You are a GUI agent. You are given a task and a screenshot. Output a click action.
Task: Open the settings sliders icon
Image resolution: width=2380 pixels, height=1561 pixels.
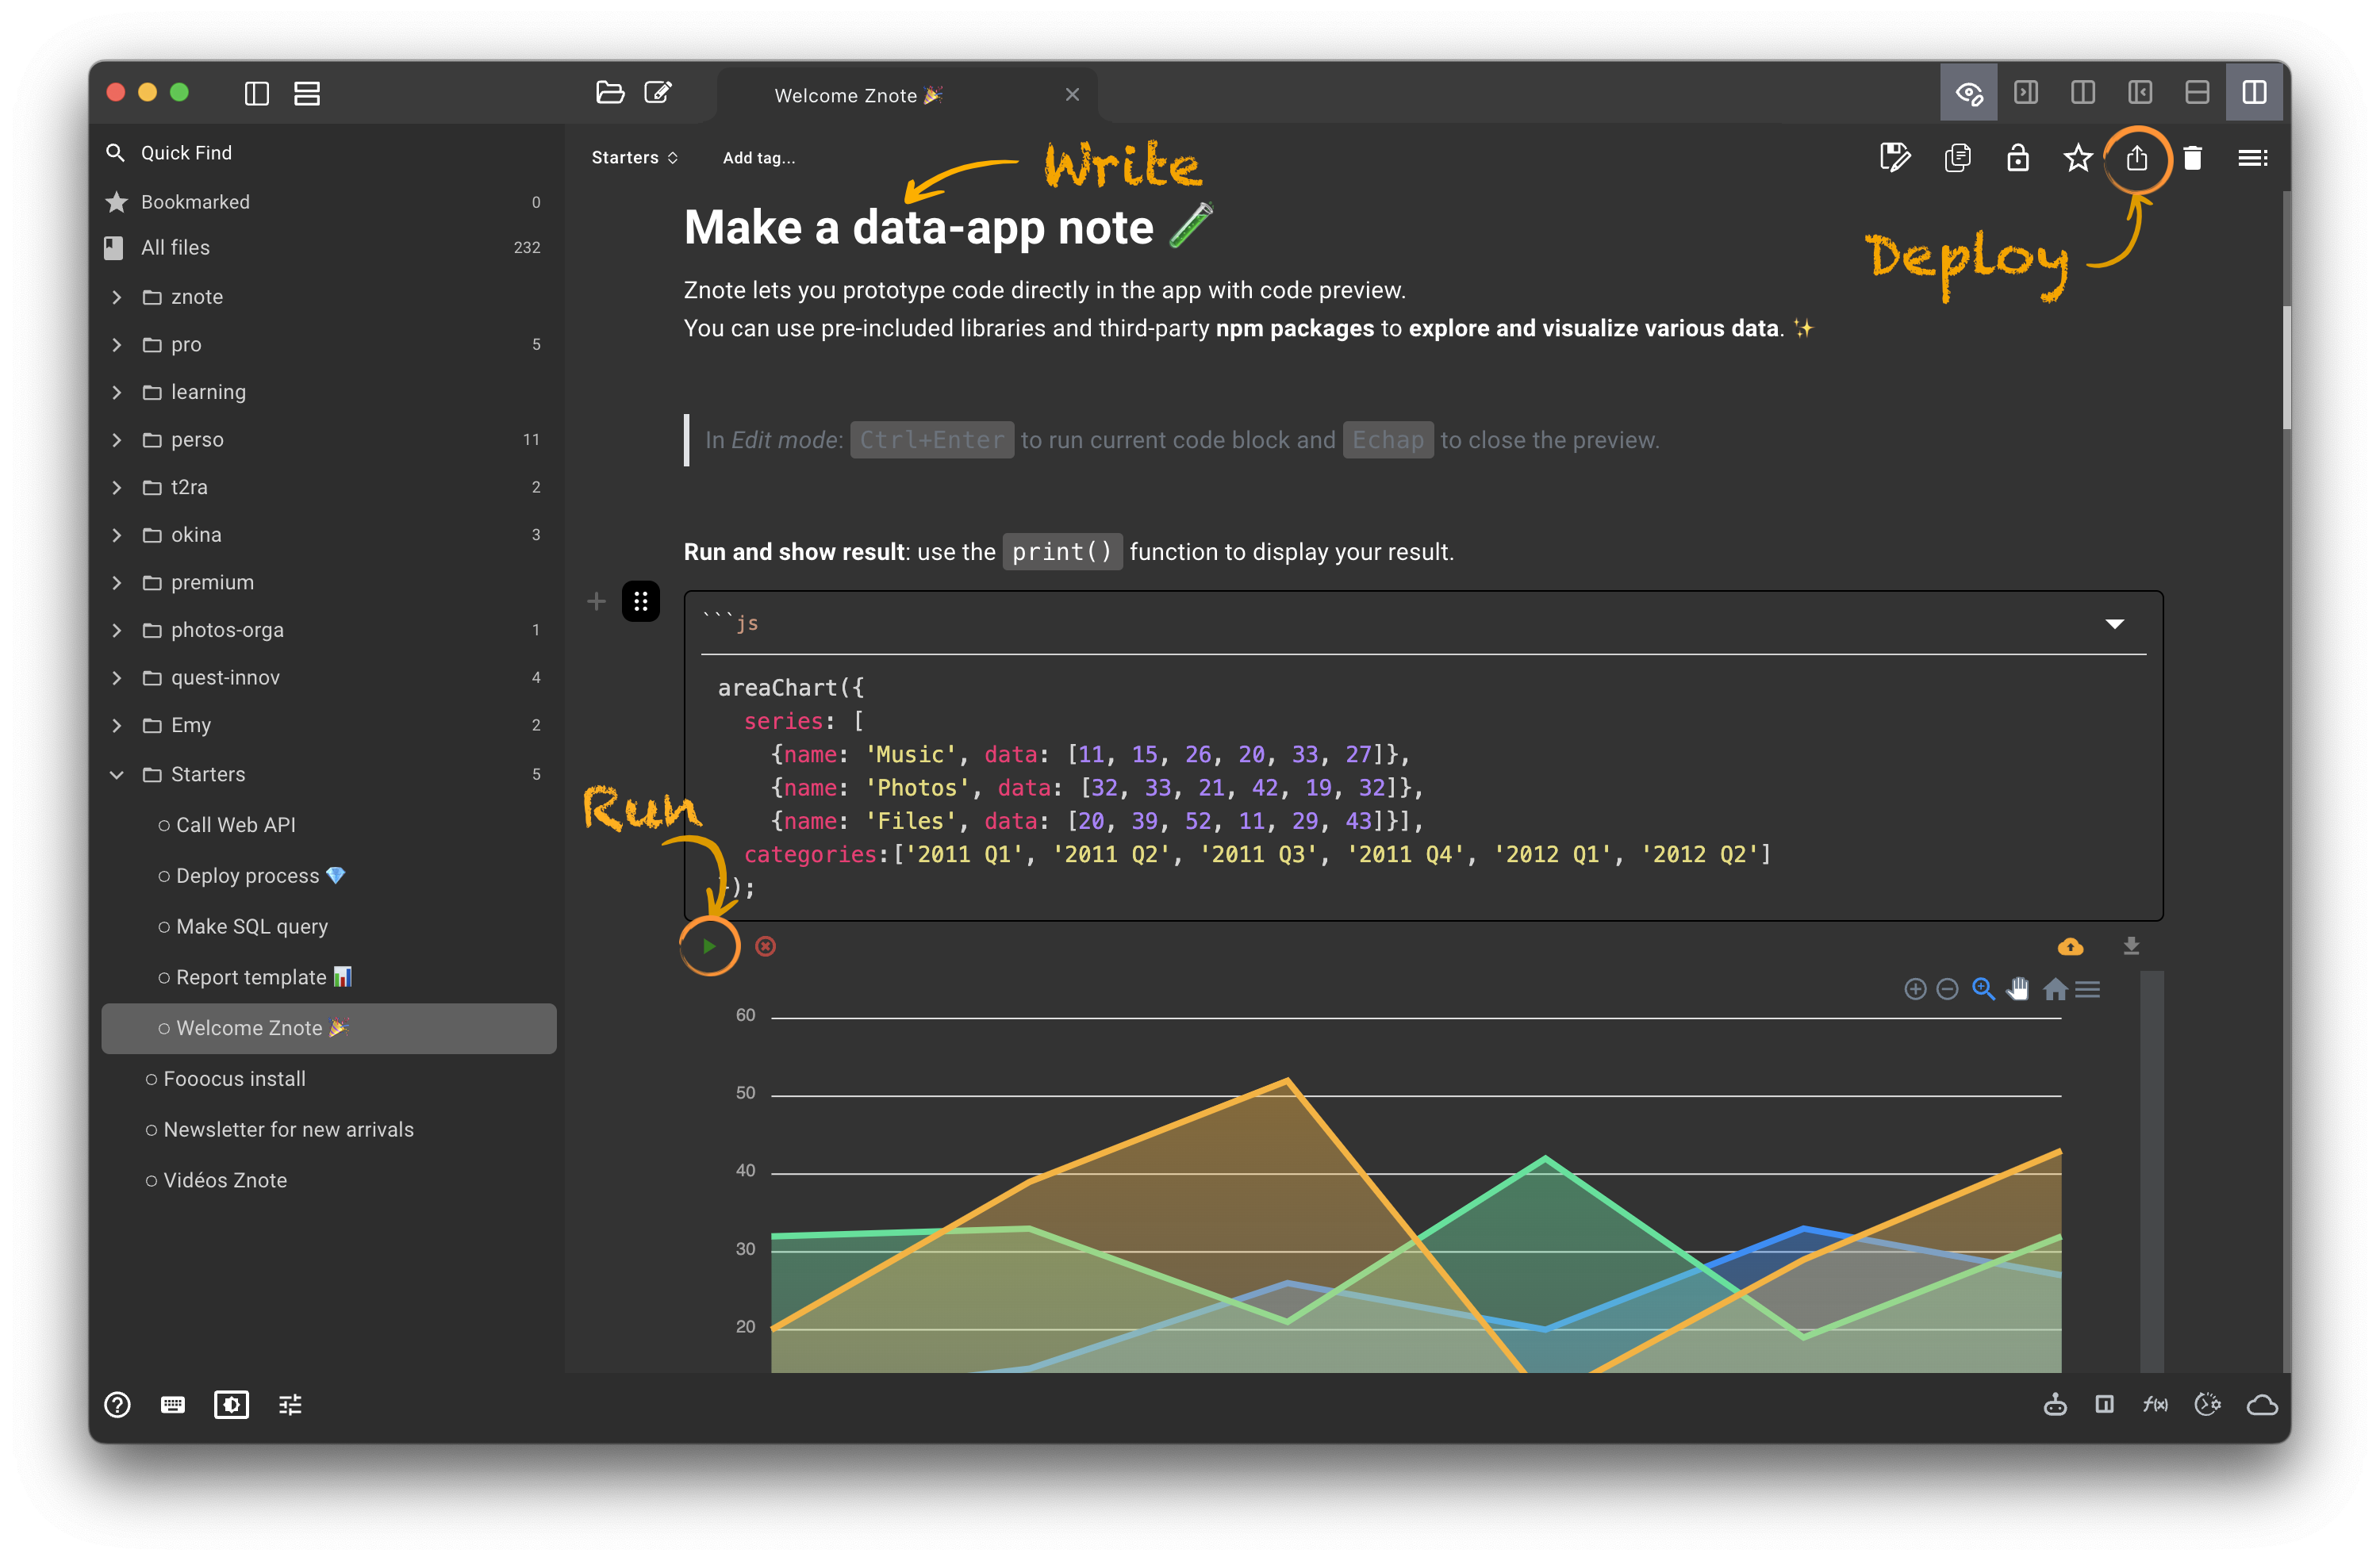pyautogui.click(x=290, y=1405)
